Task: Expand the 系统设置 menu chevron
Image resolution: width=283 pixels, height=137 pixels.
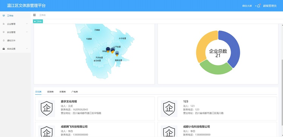Action: click(27, 49)
